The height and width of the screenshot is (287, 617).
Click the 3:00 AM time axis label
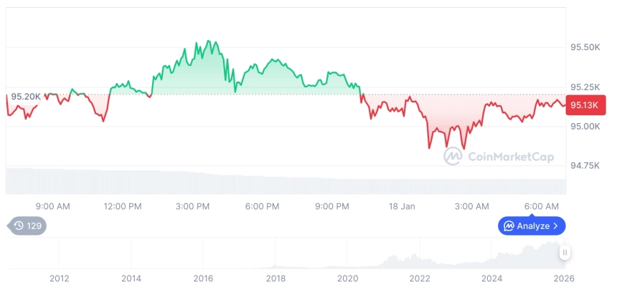point(472,207)
